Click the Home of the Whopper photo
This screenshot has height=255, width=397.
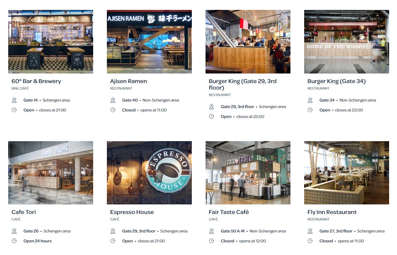pos(347,42)
